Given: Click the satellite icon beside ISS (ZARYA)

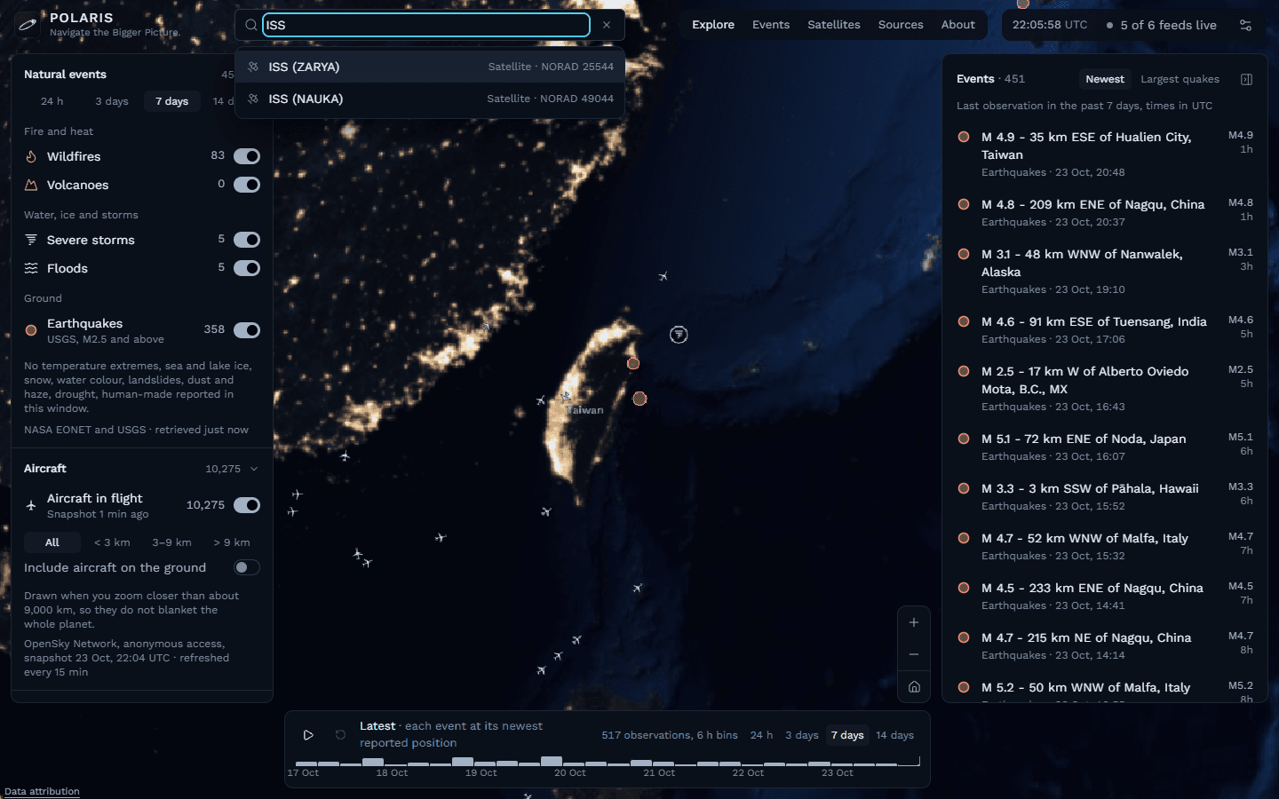Looking at the screenshot, I should click(253, 67).
